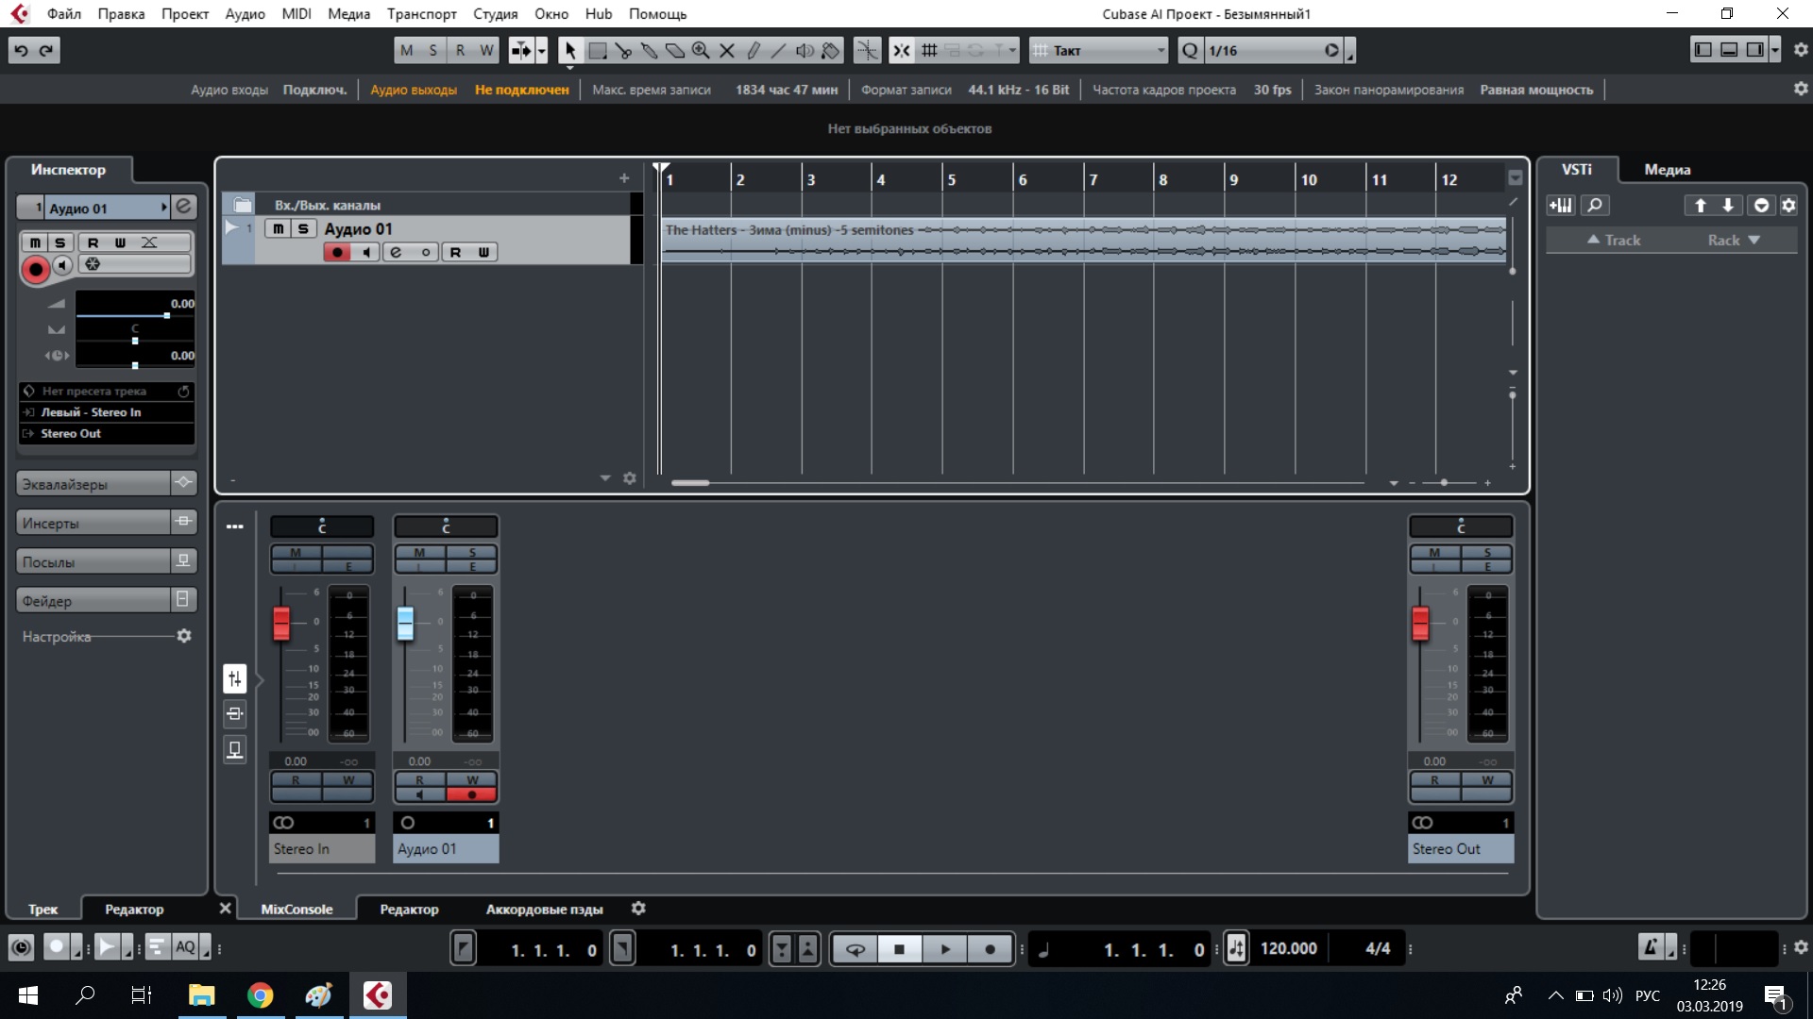Toggle record enable on Аудио 01 track
Viewport: 1813px width, 1019px height.
pos(337,252)
